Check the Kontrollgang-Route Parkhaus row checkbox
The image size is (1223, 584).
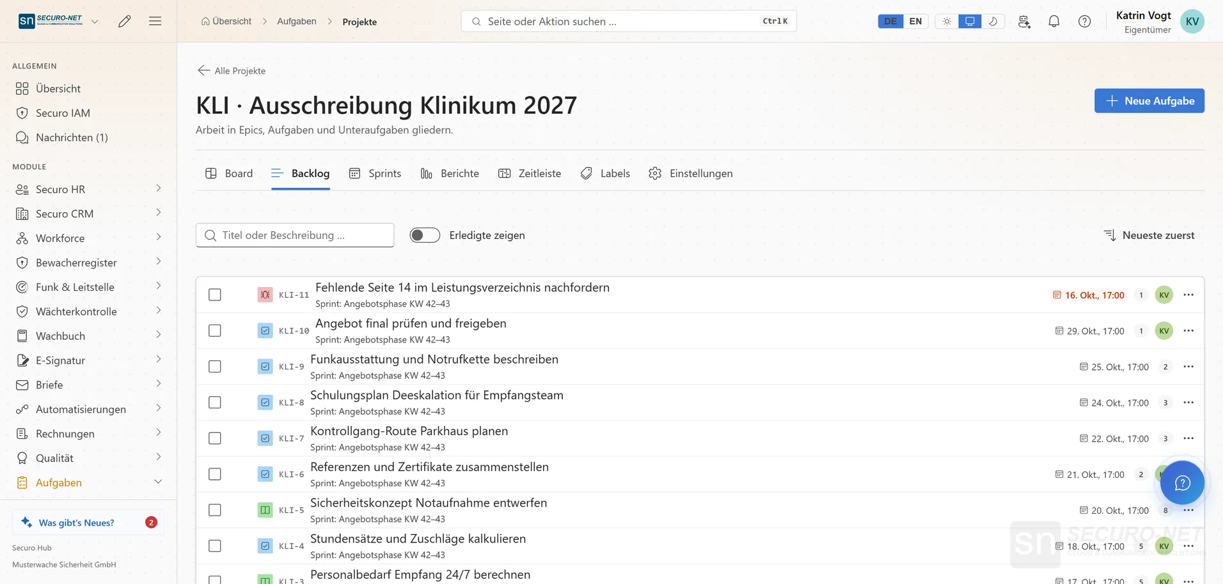coord(215,438)
